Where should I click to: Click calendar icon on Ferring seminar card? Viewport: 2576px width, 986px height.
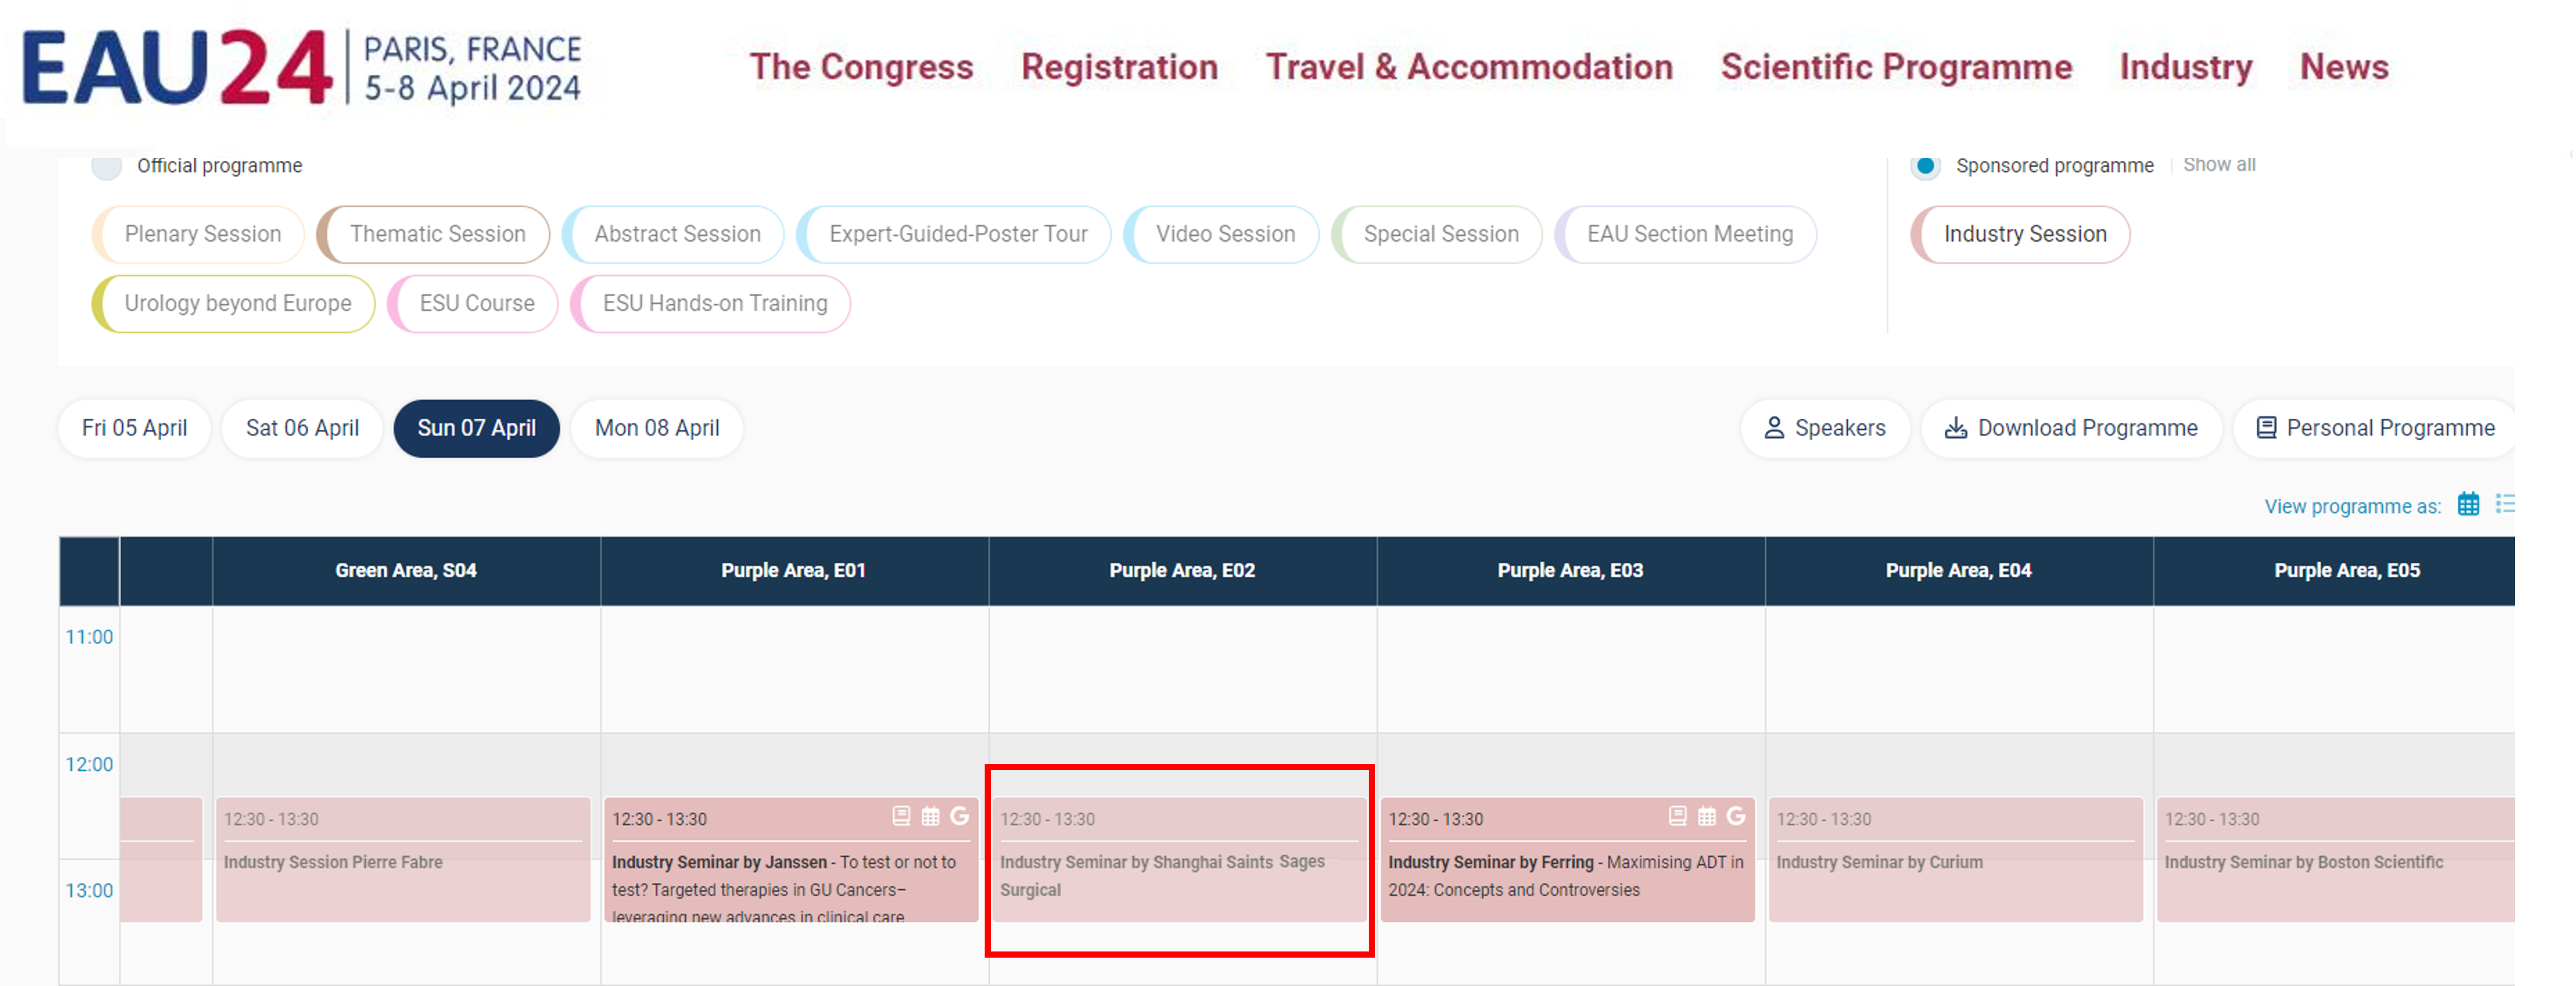(x=1707, y=816)
